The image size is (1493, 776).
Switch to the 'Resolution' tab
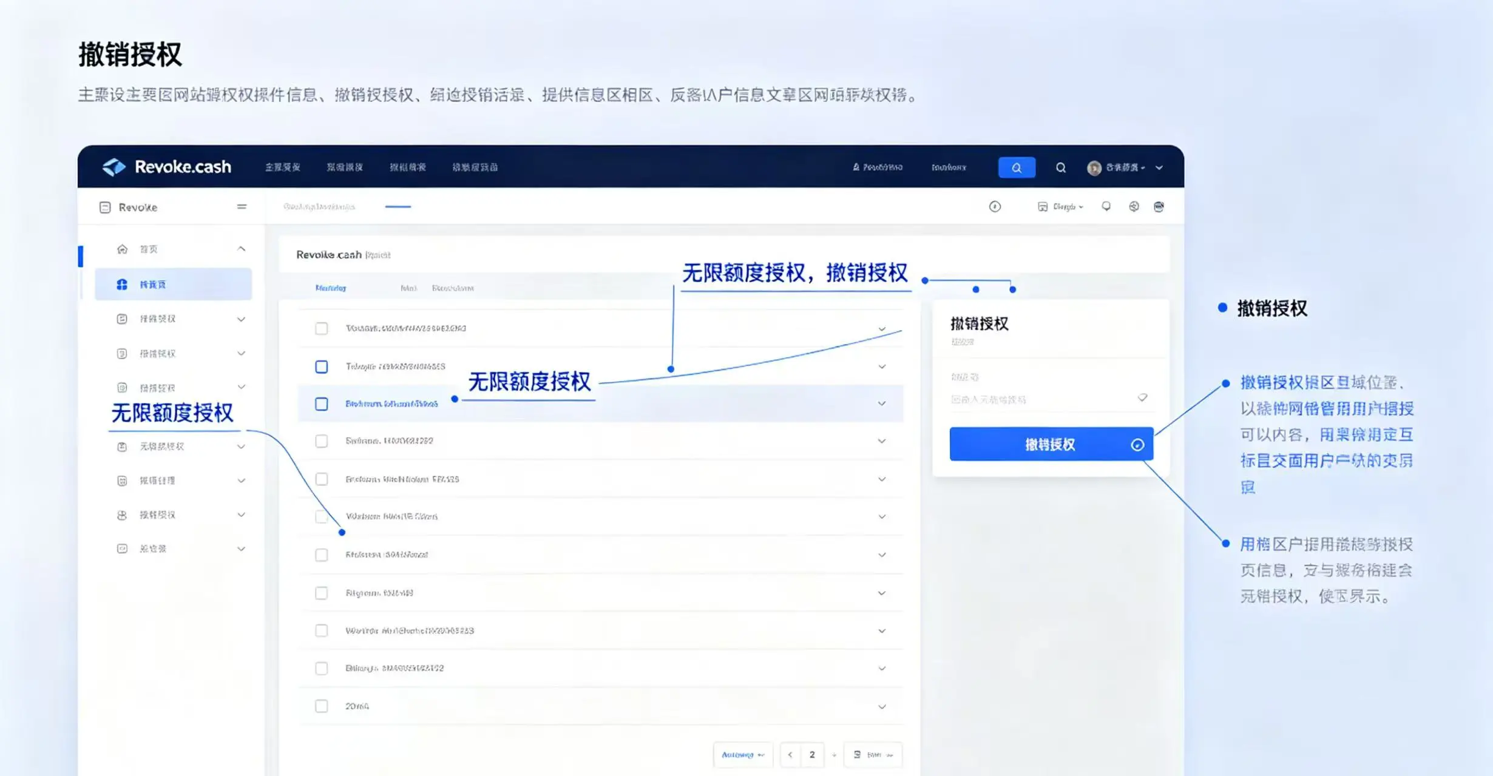coord(453,288)
